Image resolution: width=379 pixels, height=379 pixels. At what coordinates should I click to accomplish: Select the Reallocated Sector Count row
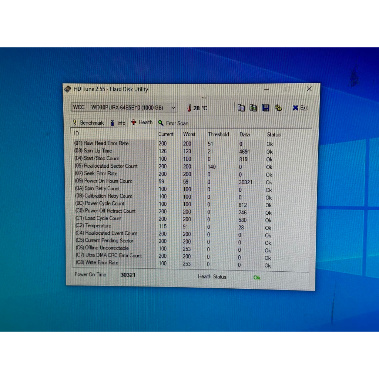(x=111, y=166)
